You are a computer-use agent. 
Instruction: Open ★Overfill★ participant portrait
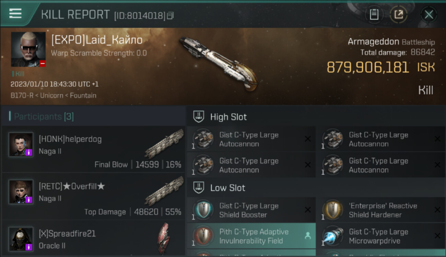tap(21, 192)
